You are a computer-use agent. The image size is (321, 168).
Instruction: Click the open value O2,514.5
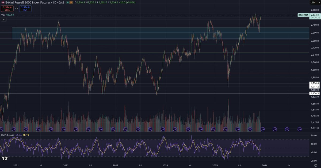click(80, 2)
